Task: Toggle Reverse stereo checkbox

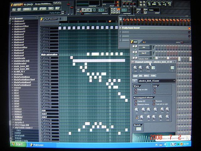Action: pyautogui.click(x=136, y=104)
